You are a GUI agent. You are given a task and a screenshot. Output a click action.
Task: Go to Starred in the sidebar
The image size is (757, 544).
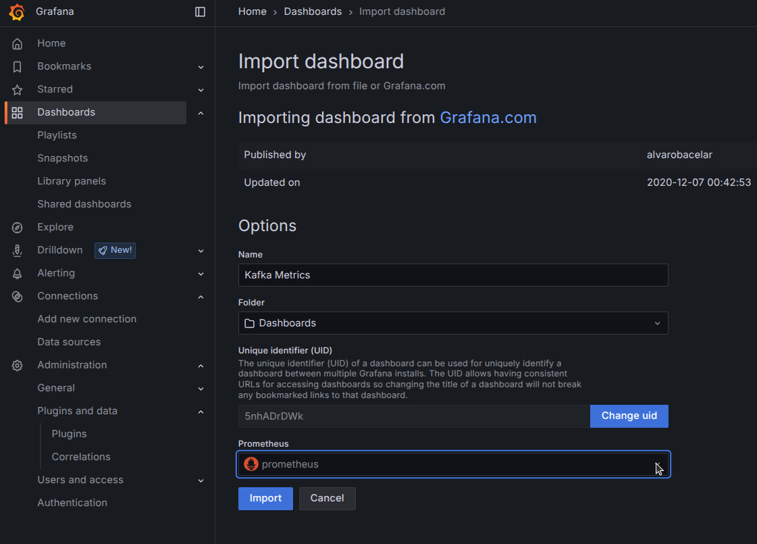click(x=55, y=89)
